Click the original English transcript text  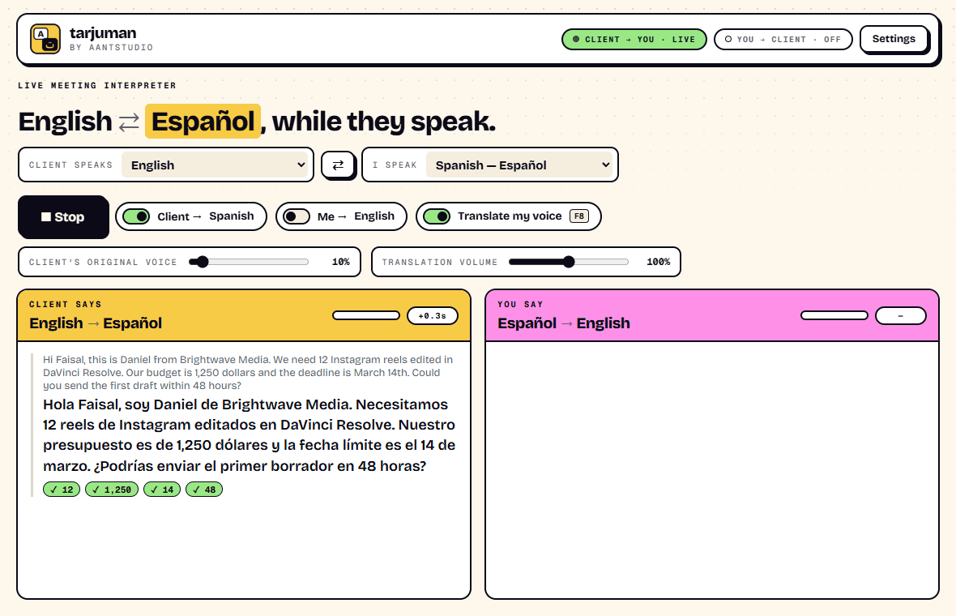pyautogui.click(x=248, y=373)
